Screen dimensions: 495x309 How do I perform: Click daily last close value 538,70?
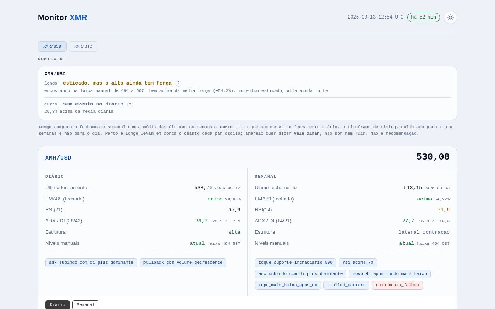tap(203, 188)
